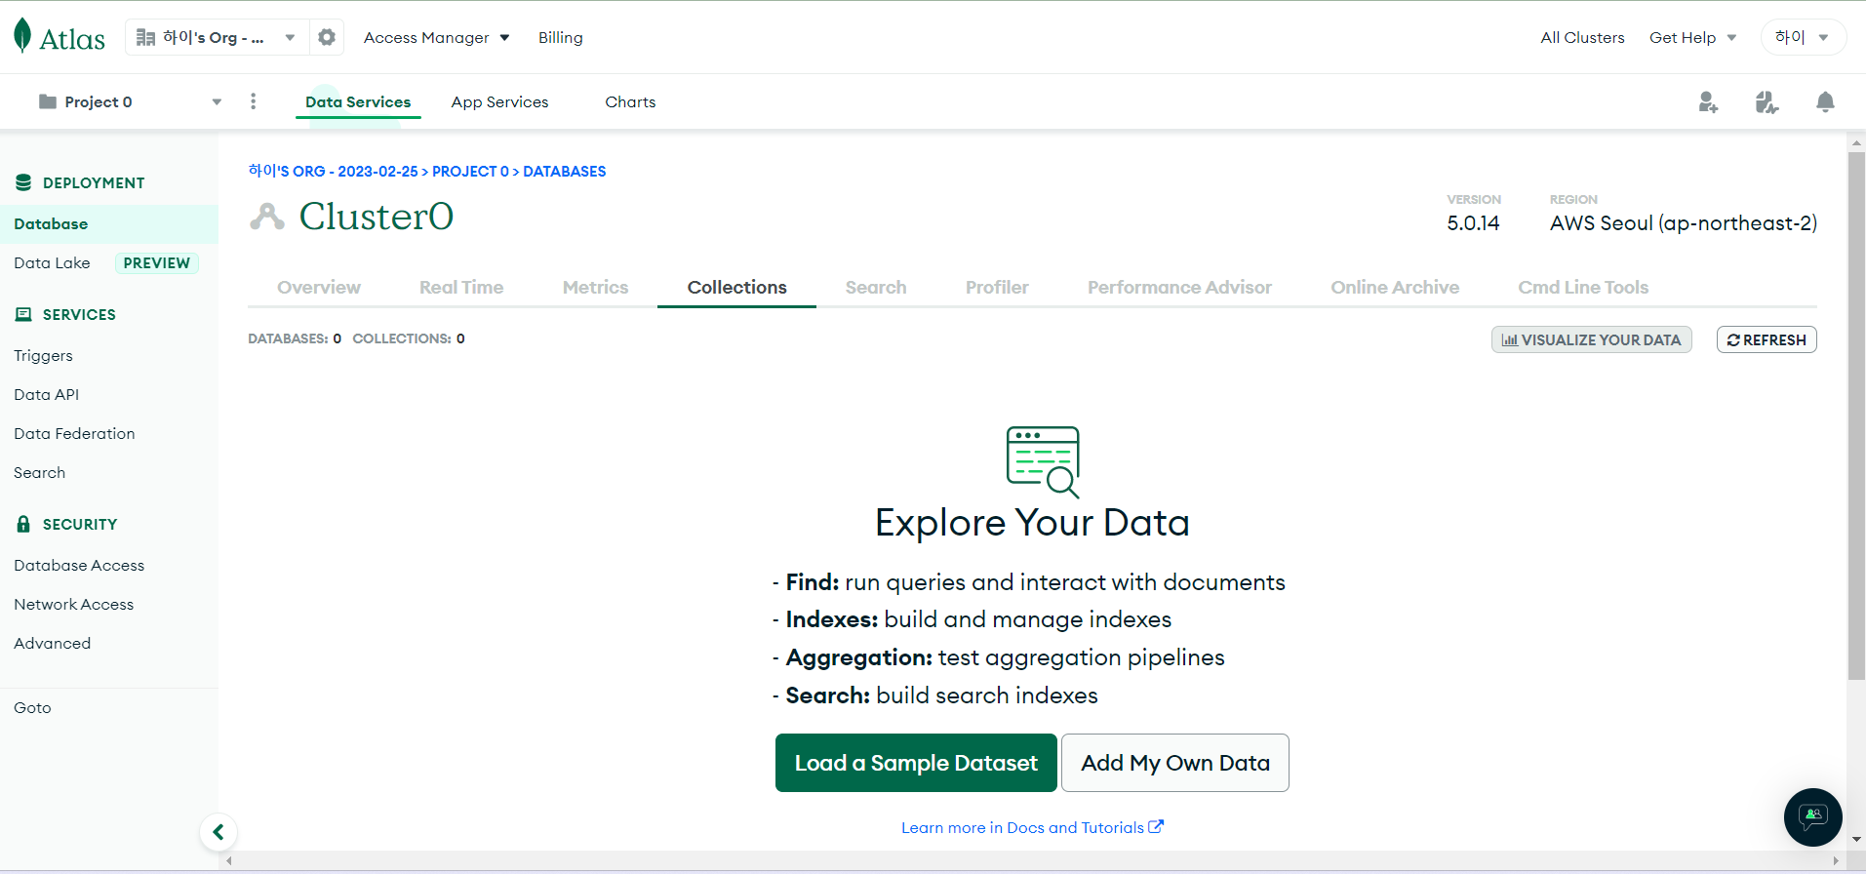Image resolution: width=1866 pixels, height=874 pixels.
Task: Click the DATABASES breadcrumb link
Action: click(565, 171)
